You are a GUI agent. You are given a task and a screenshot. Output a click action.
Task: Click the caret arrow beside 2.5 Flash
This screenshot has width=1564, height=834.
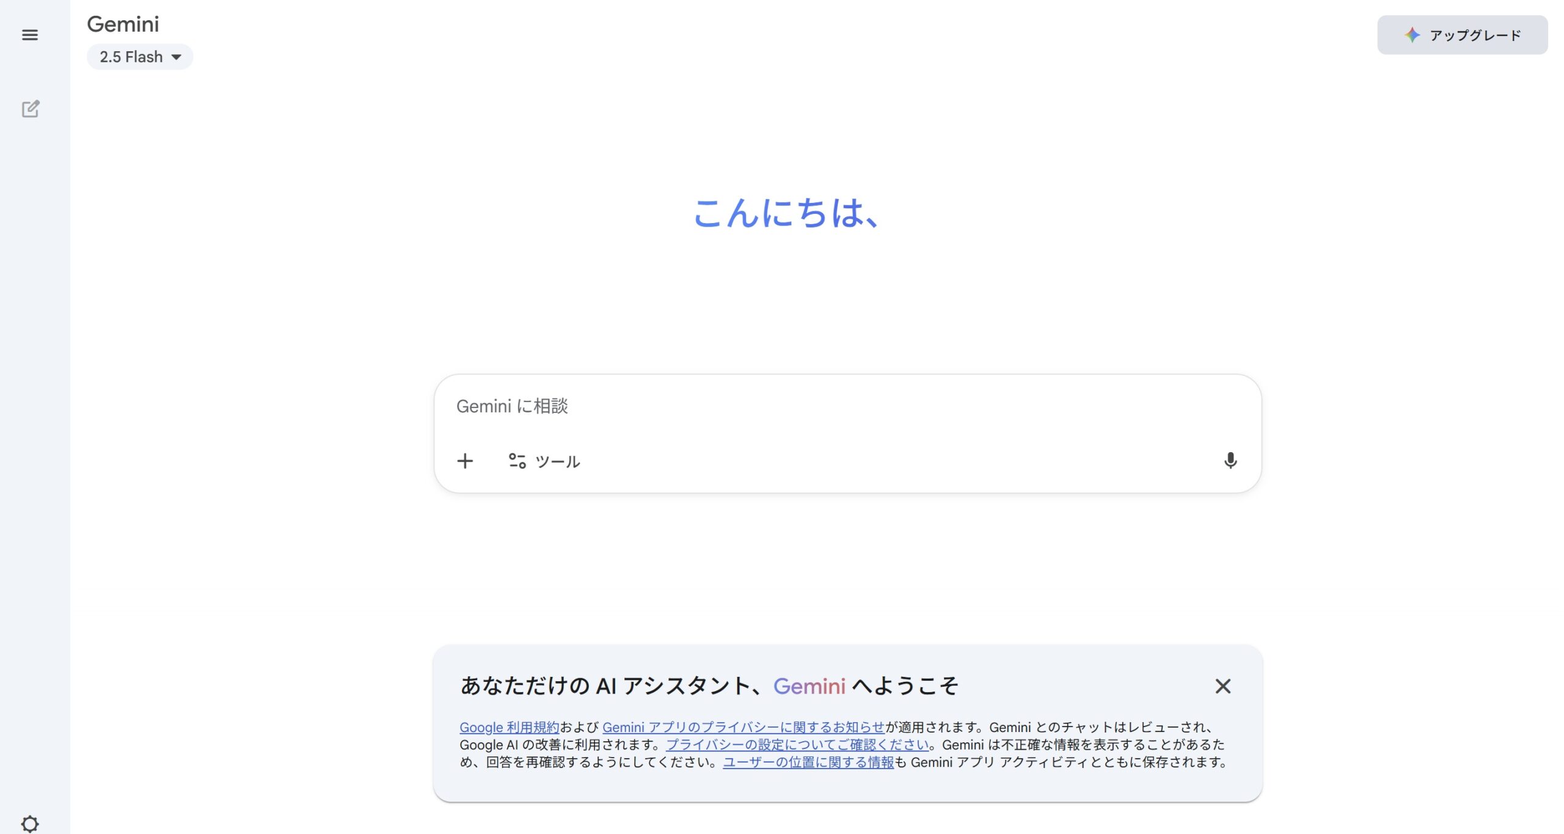tap(177, 57)
